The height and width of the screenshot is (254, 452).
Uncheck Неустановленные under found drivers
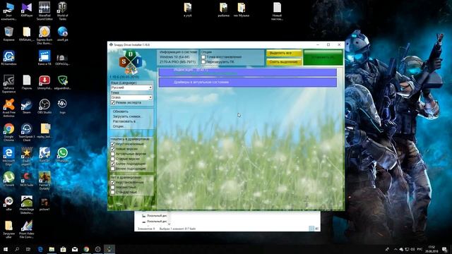(113, 144)
